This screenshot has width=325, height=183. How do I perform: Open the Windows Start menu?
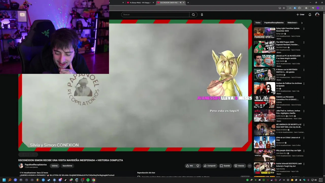click(4, 180)
